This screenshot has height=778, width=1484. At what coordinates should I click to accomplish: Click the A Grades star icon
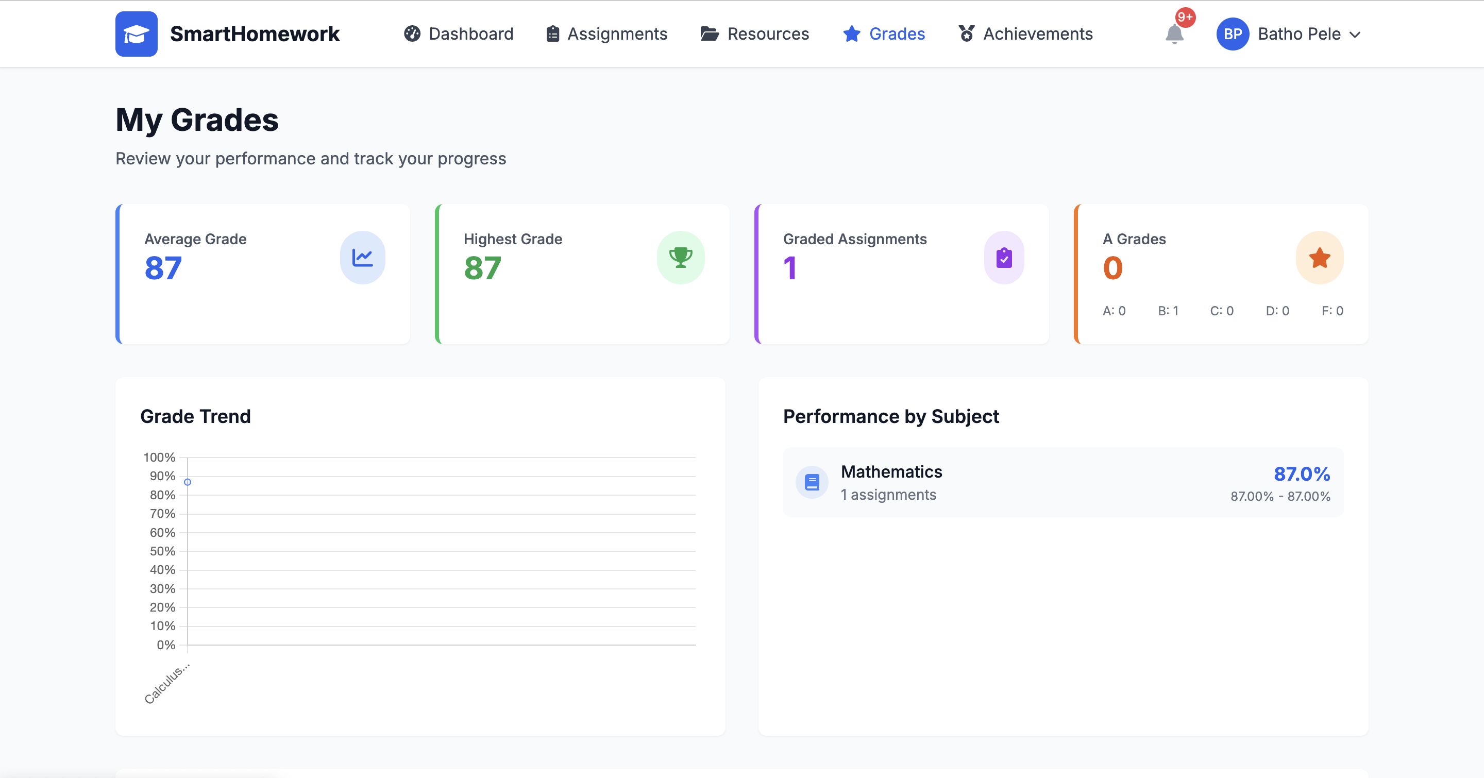[1319, 258]
